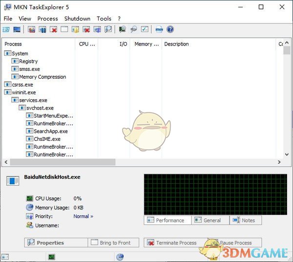This screenshot has height=262, width=293.
Task: Click the magnifying glass search toolbar icon
Action: [x=133, y=30]
